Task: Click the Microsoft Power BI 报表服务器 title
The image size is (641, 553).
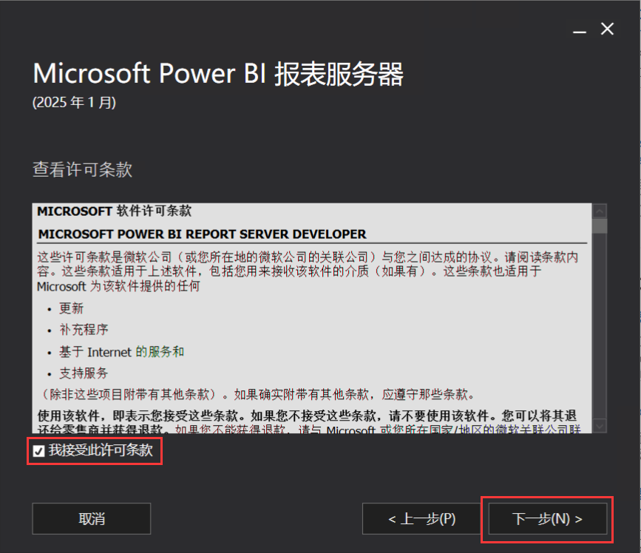Action: [x=218, y=74]
